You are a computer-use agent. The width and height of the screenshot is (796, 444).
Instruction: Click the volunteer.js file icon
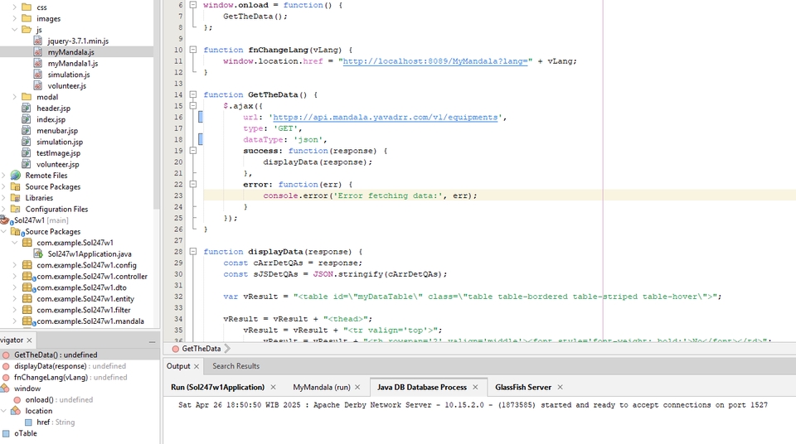[38, 86]
